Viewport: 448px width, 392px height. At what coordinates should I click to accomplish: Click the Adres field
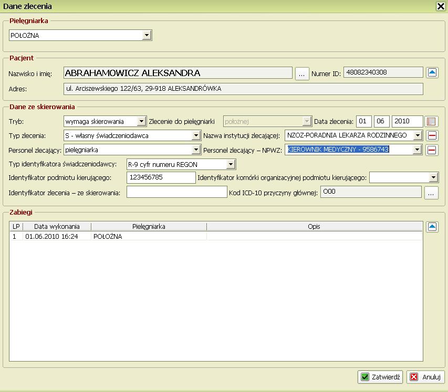tap(243, 89)
